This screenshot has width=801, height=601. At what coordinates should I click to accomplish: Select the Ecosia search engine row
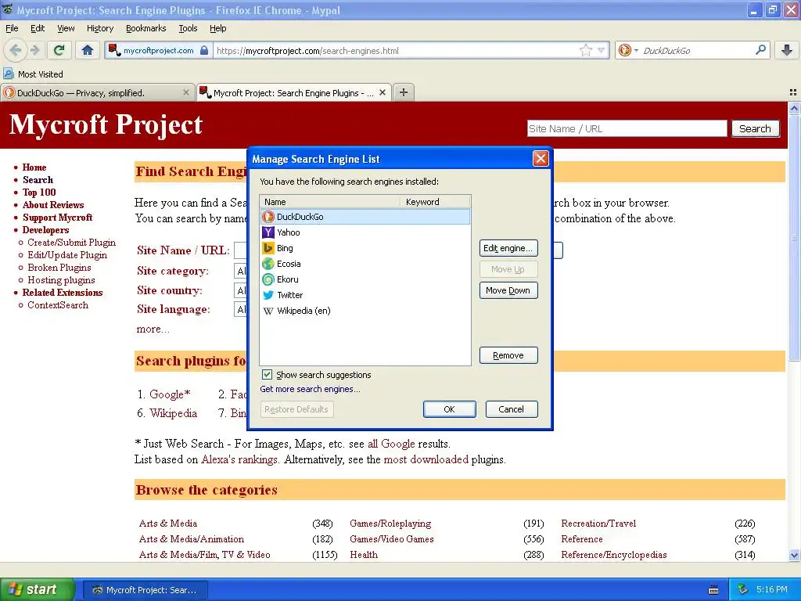[x=365, y=264]
